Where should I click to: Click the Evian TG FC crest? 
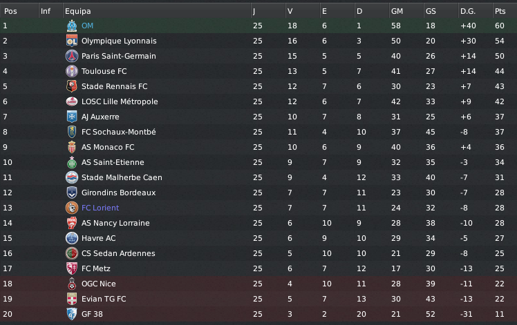[70, 299]
